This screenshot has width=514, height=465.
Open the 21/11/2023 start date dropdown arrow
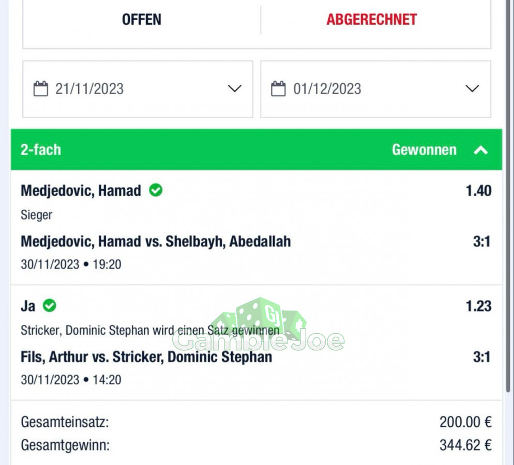tap(235, 88)
